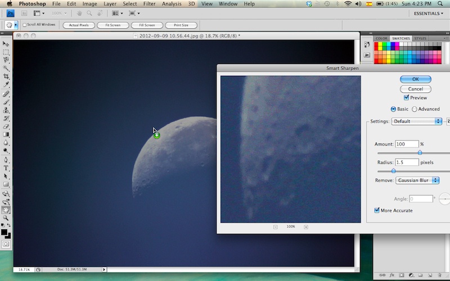The width and height of the screenshot is (450, 281).
Task: Switch to the Styles panel tab
Action: pyautogui.click(x=420, y=38)
